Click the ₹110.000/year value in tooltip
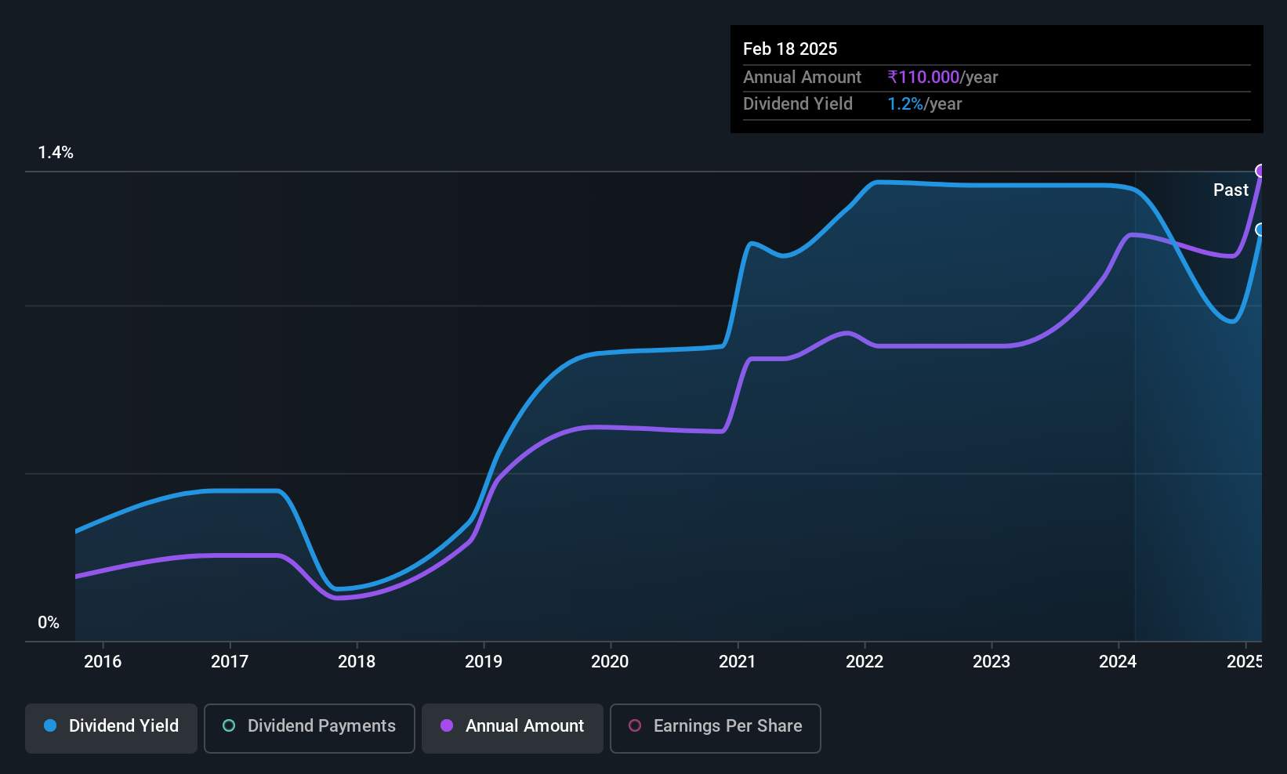Image resolution: width=1287 pixels, height=774 pixels. 943,77
